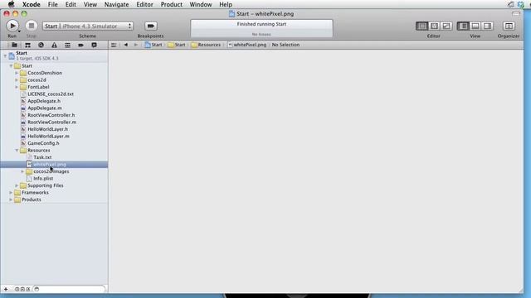Toggle breakpoints in the toolbar
This screenshot has width=531, height=298.
[x=151, y=26]
